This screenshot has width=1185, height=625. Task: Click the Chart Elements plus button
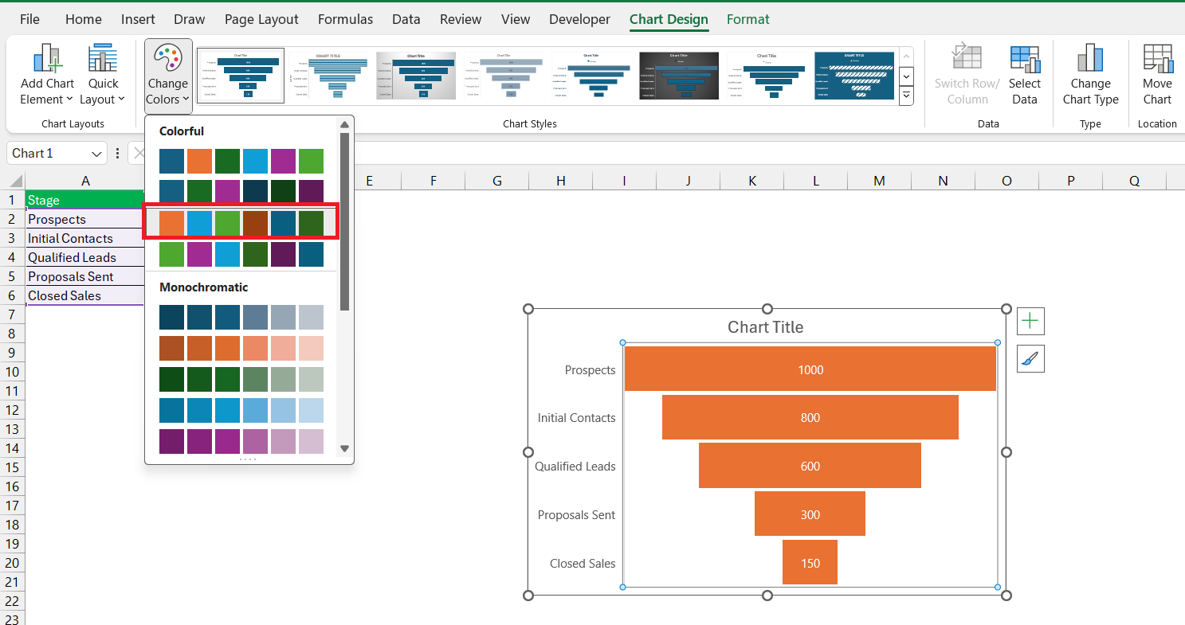click(1030, 321)
